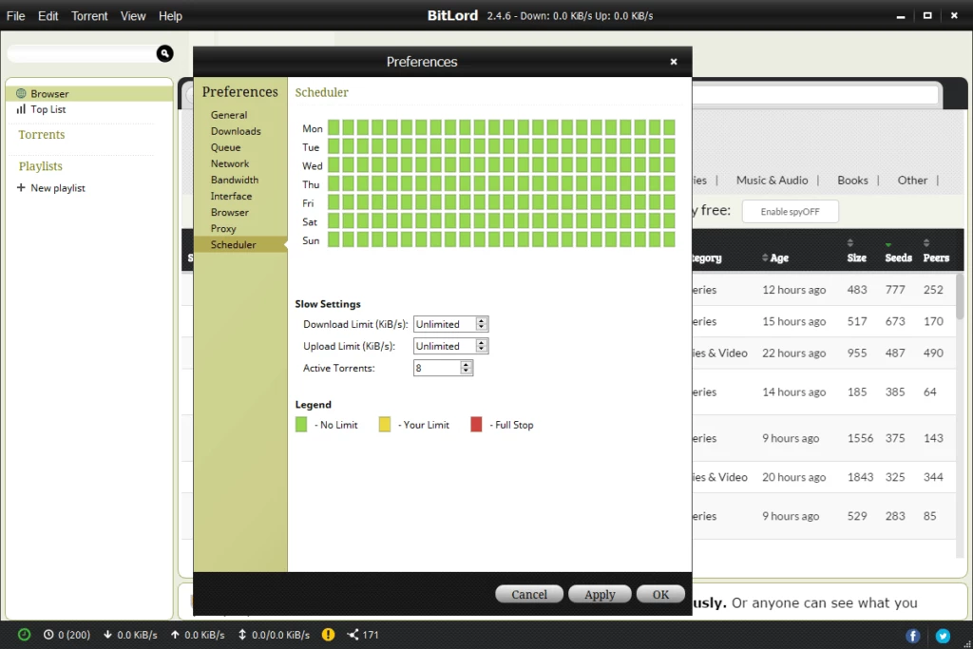Toggle the last Sunday schedule cell
Screen dimensions: 973x649
(669, 239)
